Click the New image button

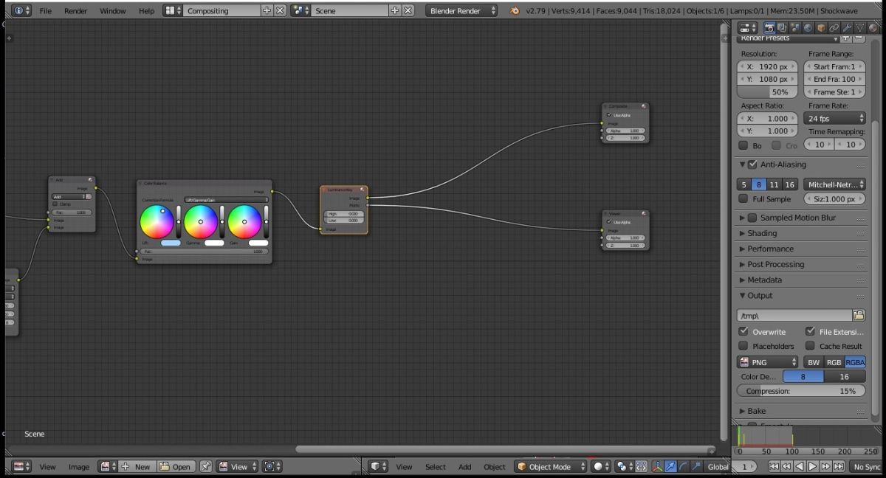(x=137, y=466)
